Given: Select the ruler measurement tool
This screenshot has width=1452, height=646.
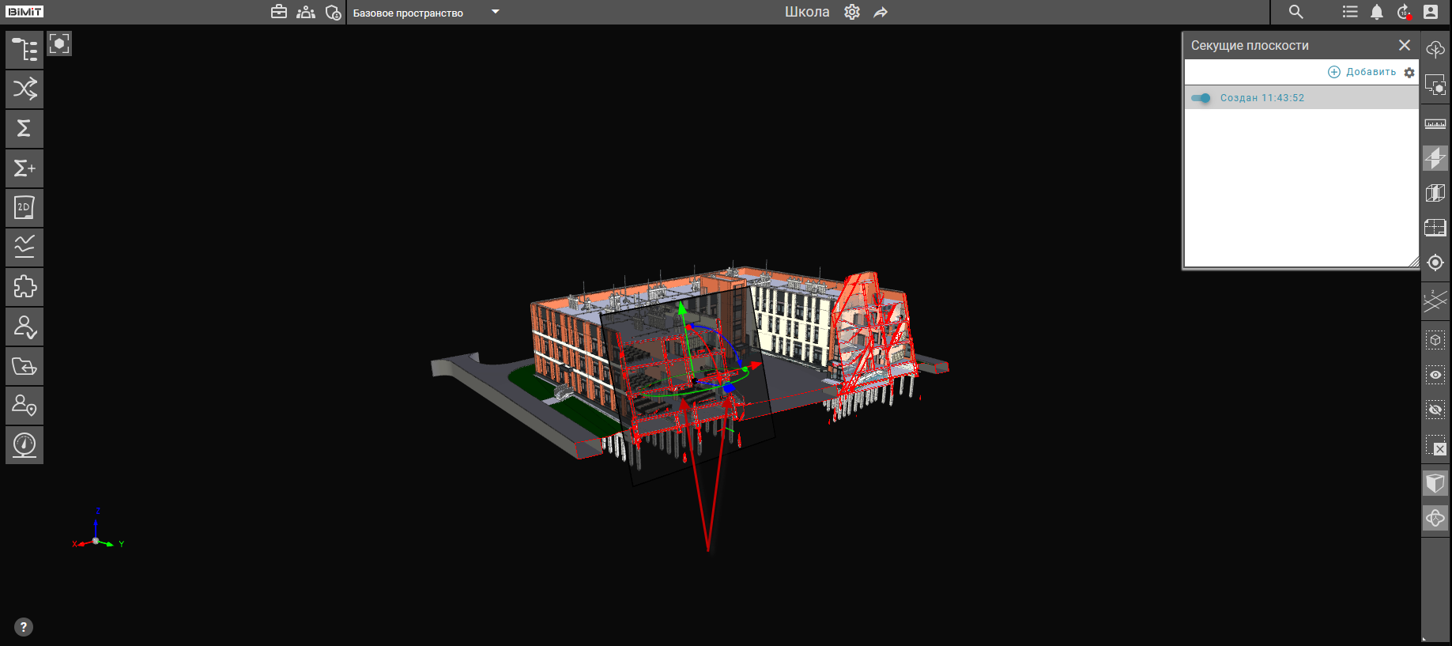Looking at the screenshot, I should point(1435,124).
